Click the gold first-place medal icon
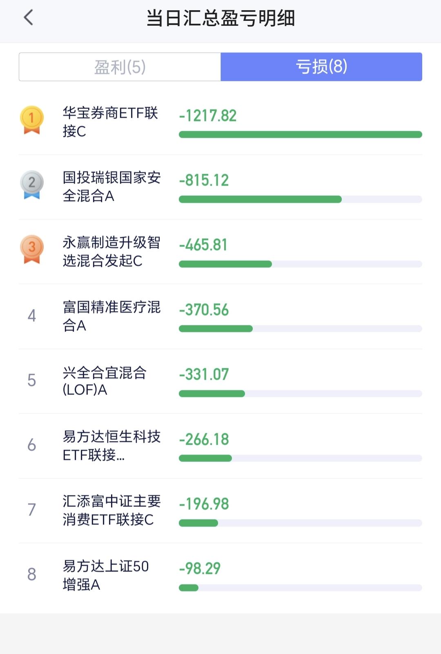 click(31, 120)
